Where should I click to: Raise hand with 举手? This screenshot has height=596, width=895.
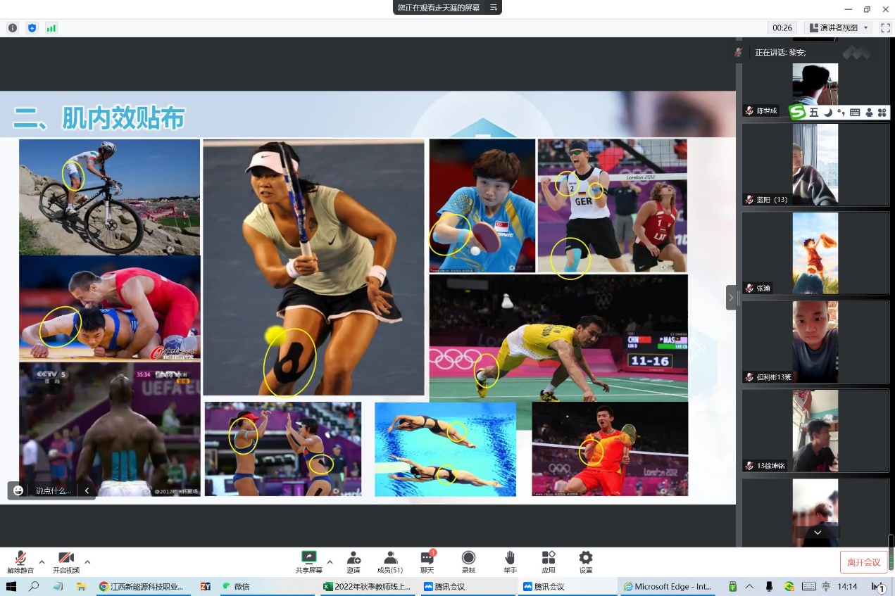(510, 562)
